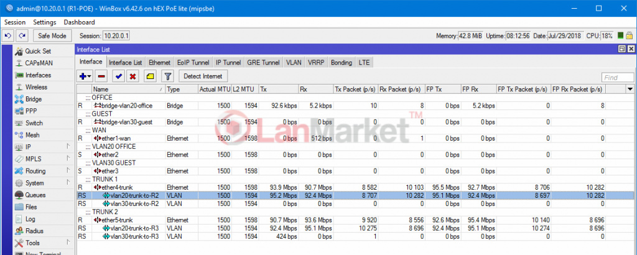Switch to the Interface List tab

tap(126, 63)
